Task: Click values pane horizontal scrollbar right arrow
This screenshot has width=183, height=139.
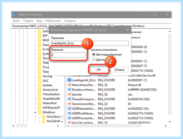Action: tap(166, 126)
